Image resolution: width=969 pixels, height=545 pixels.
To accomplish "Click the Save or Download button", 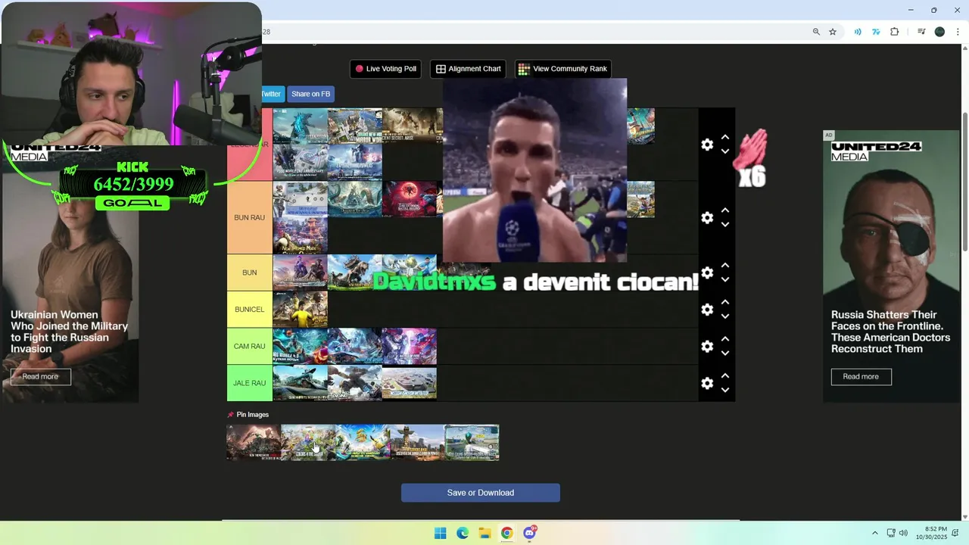I will [481, 493].
